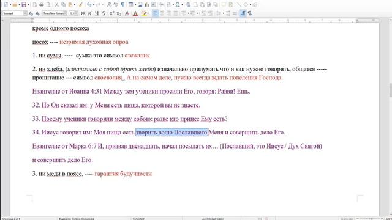Insert a text box
The image size is (392, 220).
154,5
